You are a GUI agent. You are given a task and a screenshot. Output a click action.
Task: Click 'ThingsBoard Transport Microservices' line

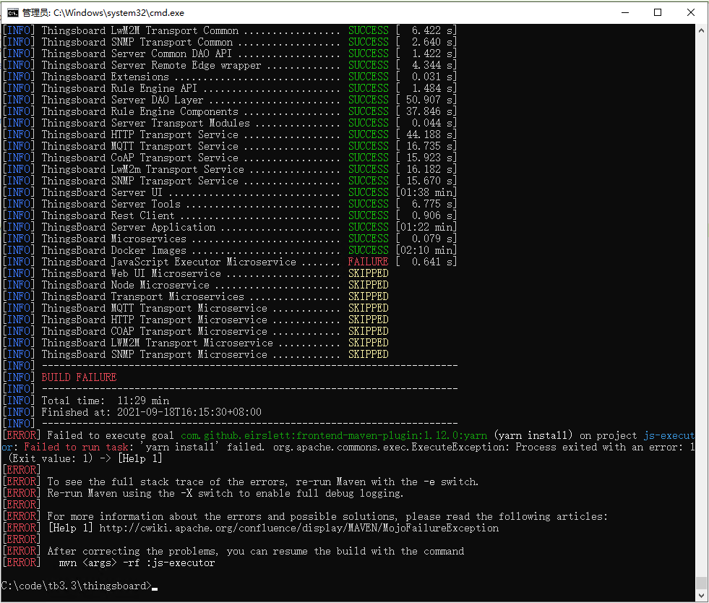click(196, 296)
